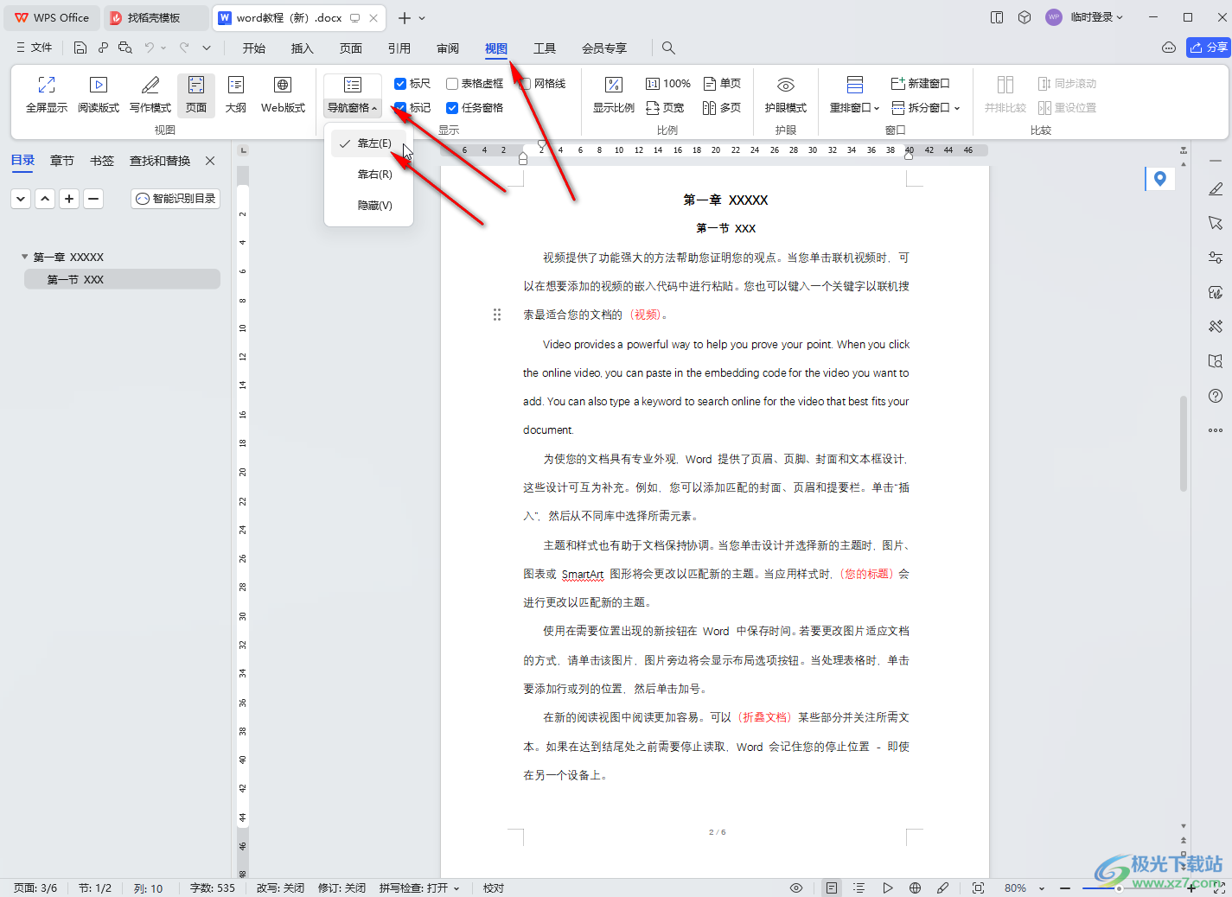Viewport: 1232px width, 897px height.
Task: Set zoom to 100% in ribbon
Action: [668, 84]
